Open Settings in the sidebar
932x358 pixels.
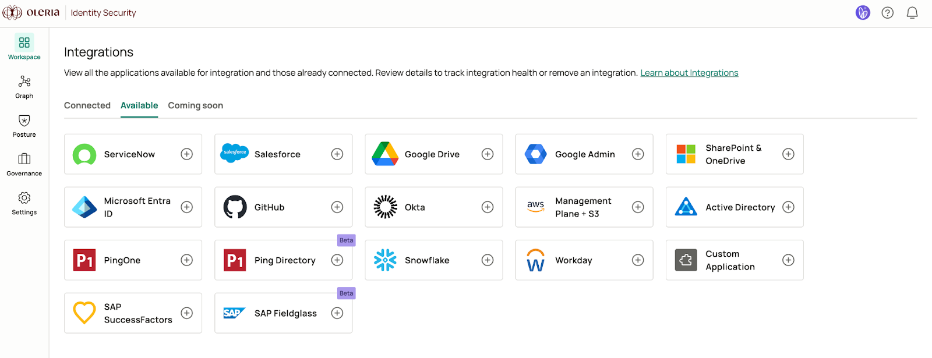(x=24, y=203)
